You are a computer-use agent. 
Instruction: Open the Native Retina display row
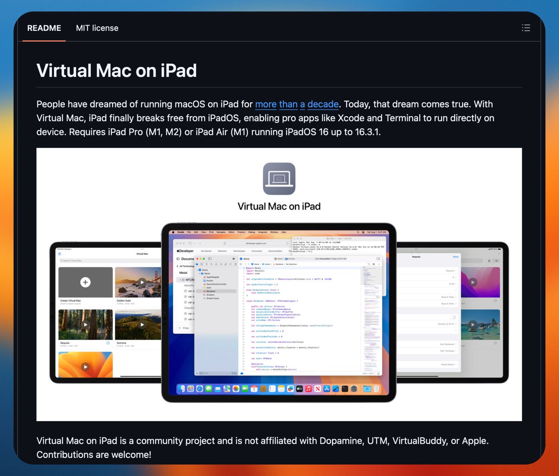pos(428,364)
